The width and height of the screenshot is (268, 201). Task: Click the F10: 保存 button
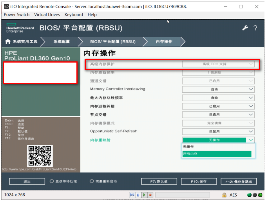199,181
